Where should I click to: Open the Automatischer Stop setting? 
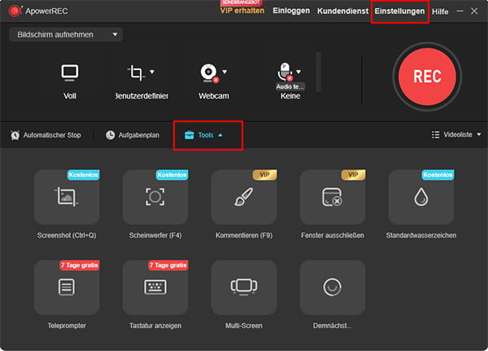click(x=46, y=135)
